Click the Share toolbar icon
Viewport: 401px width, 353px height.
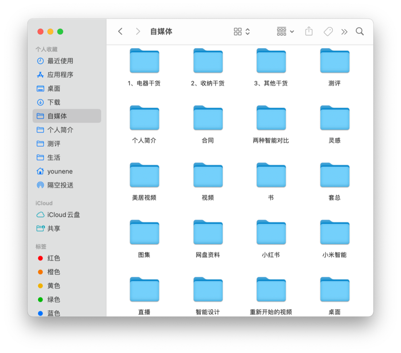tap(309, 31)
